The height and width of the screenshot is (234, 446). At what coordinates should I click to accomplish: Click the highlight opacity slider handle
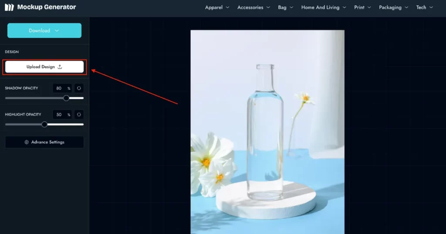point(44,124)
